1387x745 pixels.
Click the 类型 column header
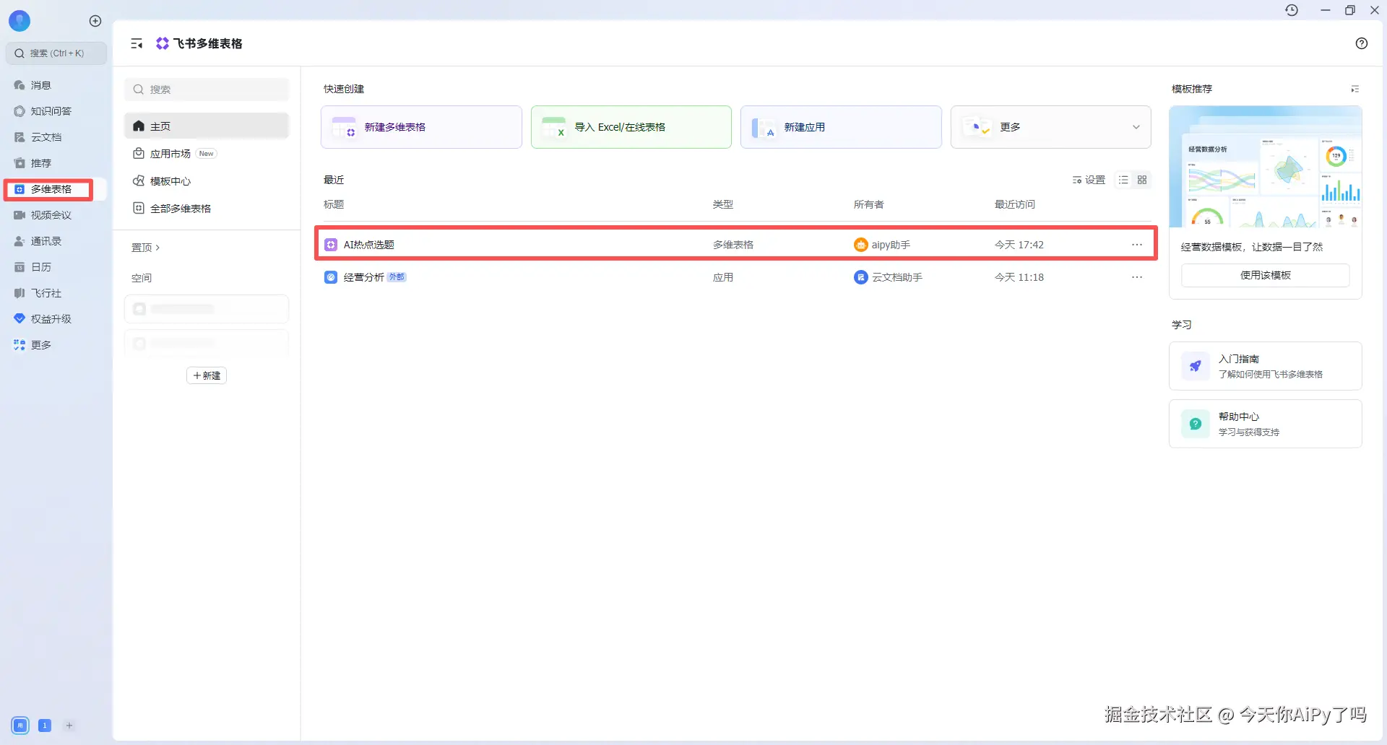pos(723,204)
